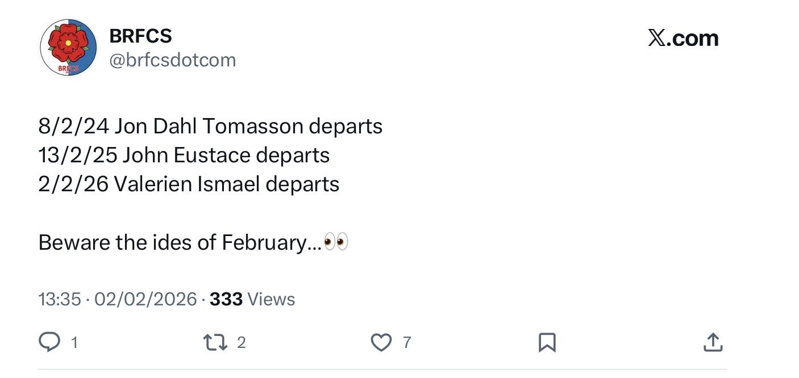The width and height of the screenshot is (799, 378).
Task: Click the like count number 7
Action: [406, 342]
